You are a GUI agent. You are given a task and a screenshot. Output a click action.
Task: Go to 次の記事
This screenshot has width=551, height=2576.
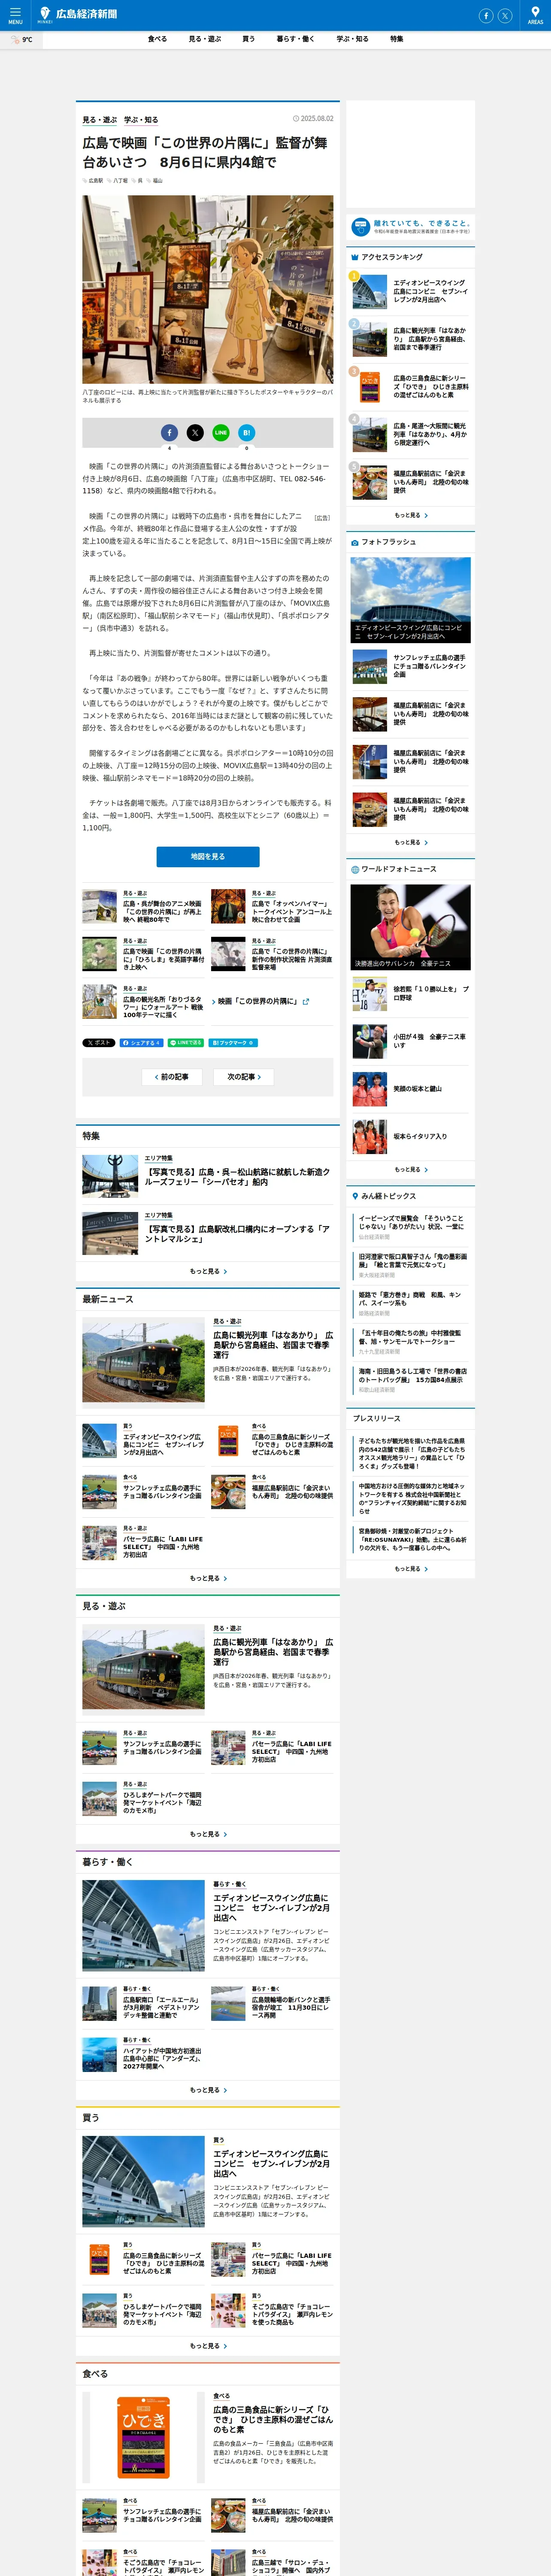pyautogui.click(x=244, y=1077)
